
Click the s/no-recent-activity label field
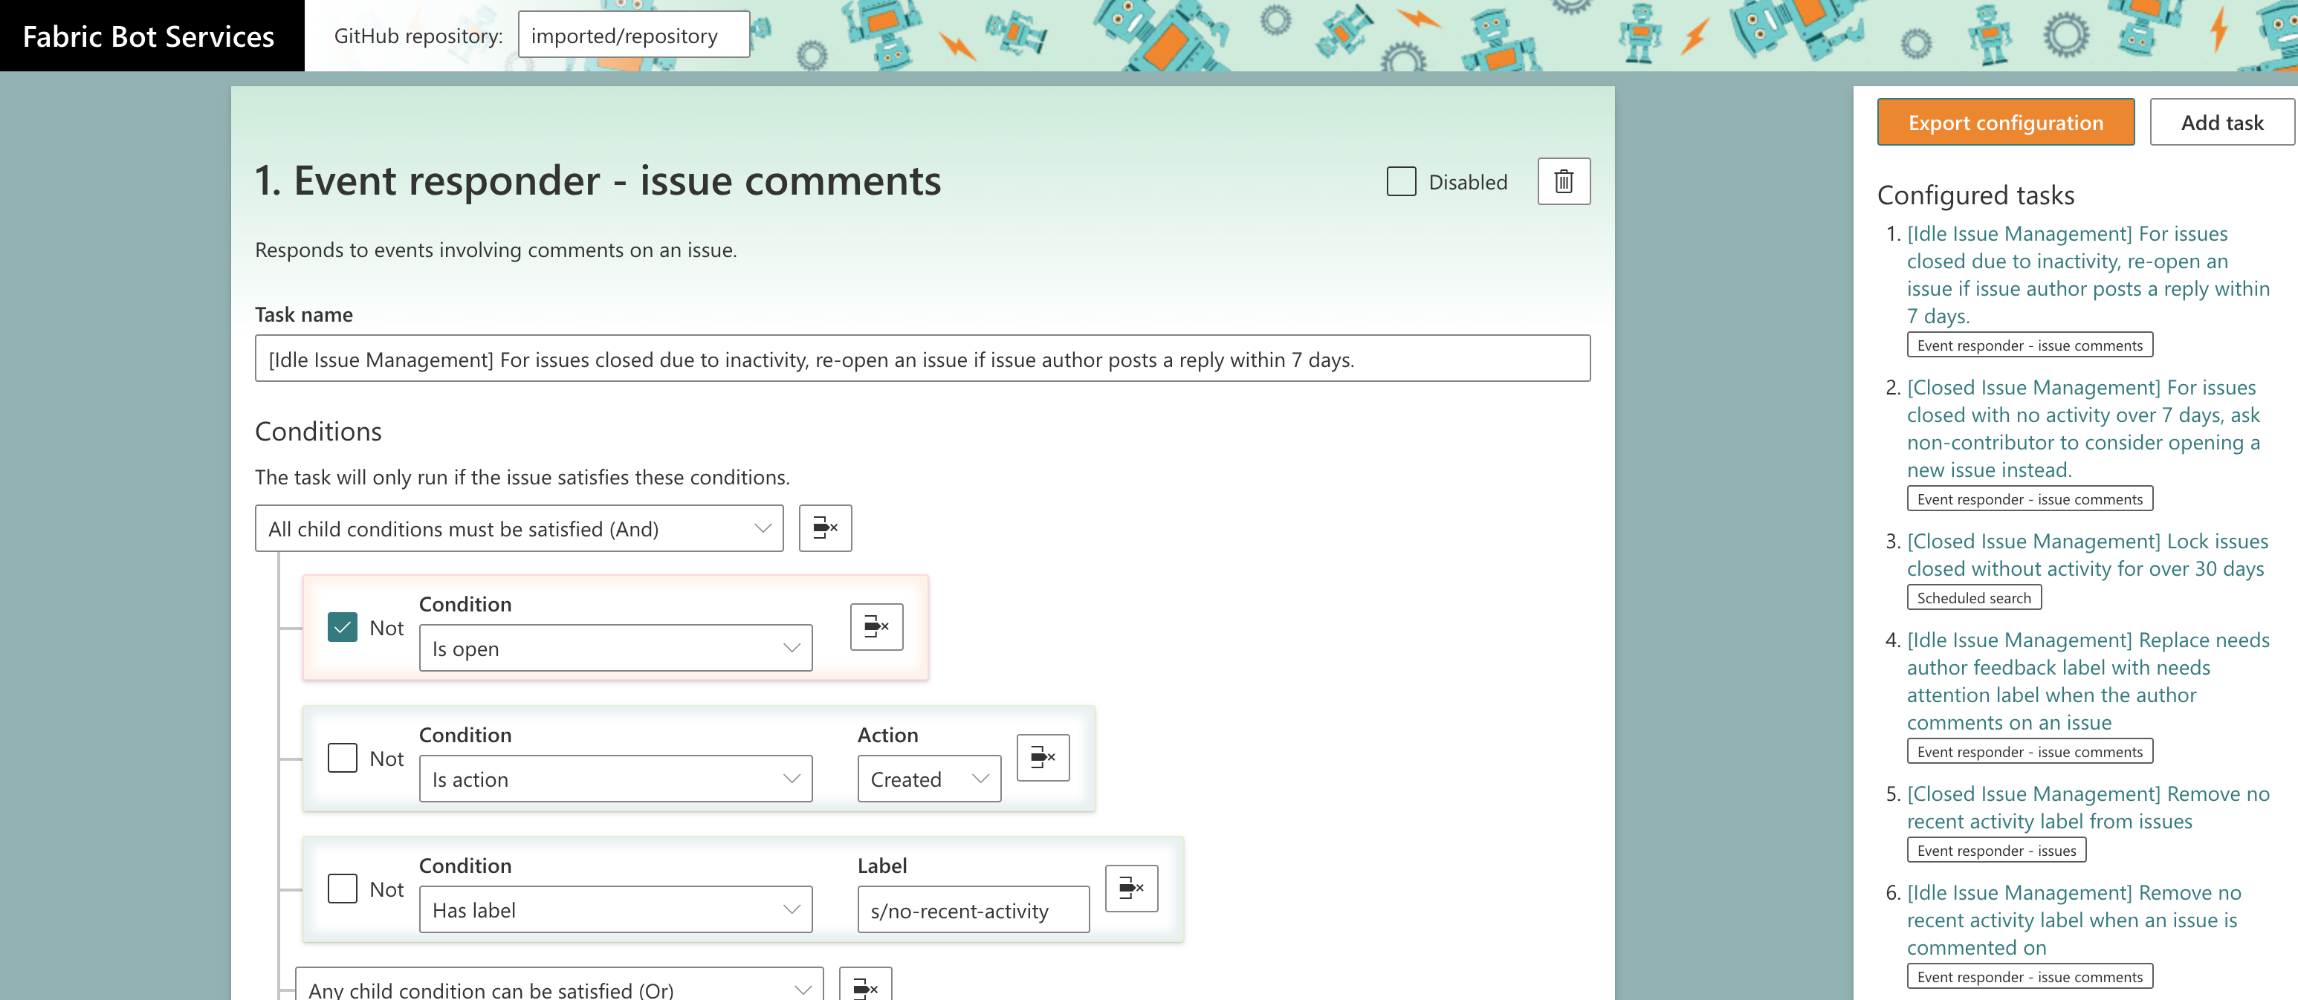point(972,910)
